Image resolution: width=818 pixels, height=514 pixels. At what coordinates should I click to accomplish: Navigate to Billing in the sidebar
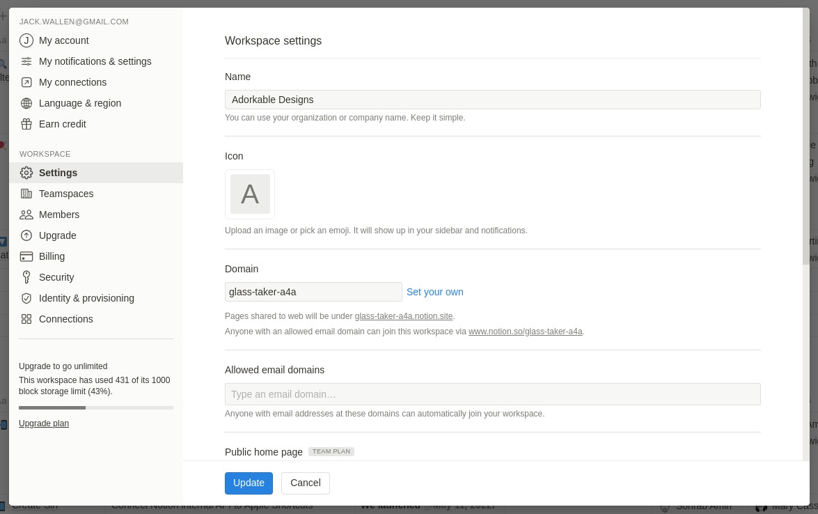[52, 256]
